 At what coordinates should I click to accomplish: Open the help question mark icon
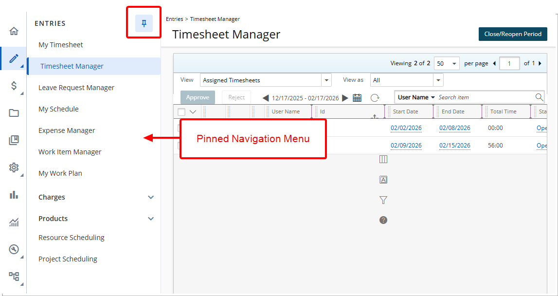pyautogui.click(x=383, y=220)
